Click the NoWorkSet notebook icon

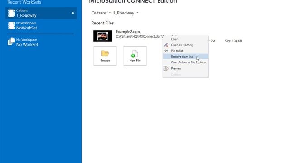point(11,26)
